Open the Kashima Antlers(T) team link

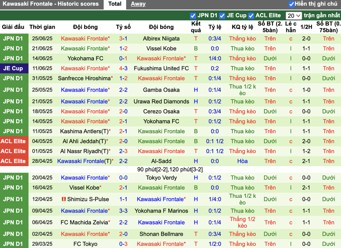coord(84,131)
